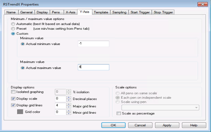
Task: Decrease the % isolation spinner
Action: (69, 93)
